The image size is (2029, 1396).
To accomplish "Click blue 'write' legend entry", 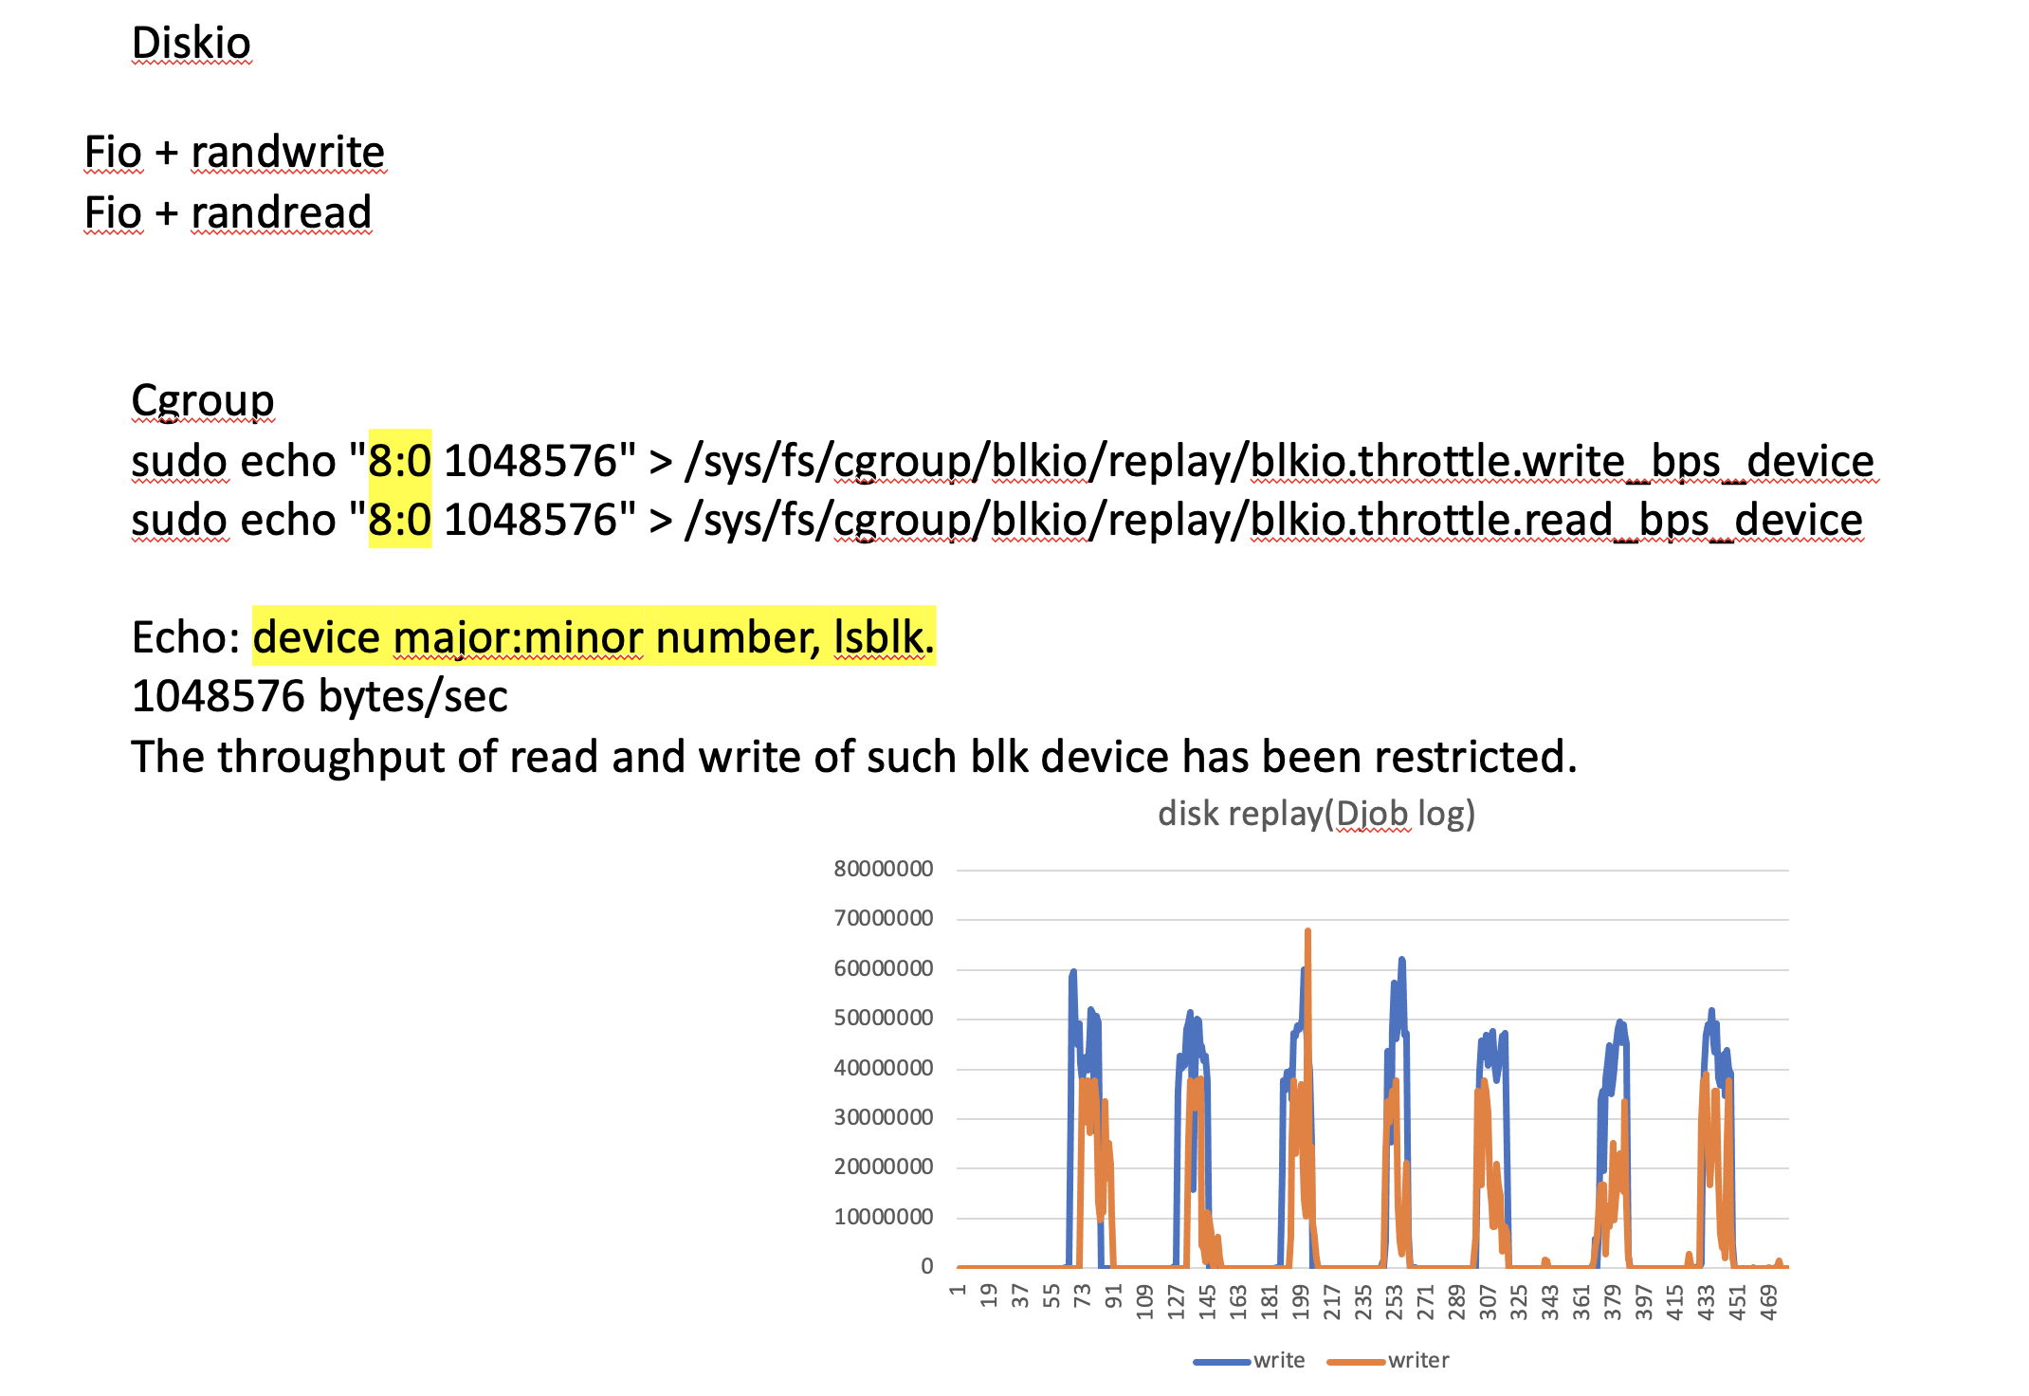I will (1277, 1360).
